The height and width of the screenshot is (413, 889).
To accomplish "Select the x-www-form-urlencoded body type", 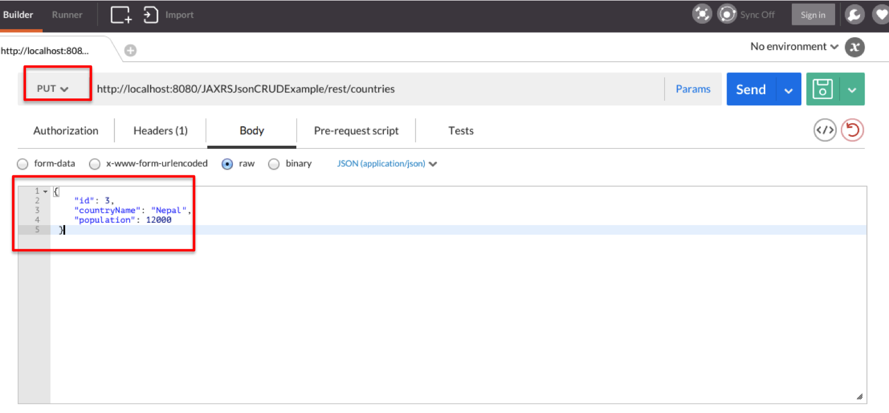I will coord(94,164).
